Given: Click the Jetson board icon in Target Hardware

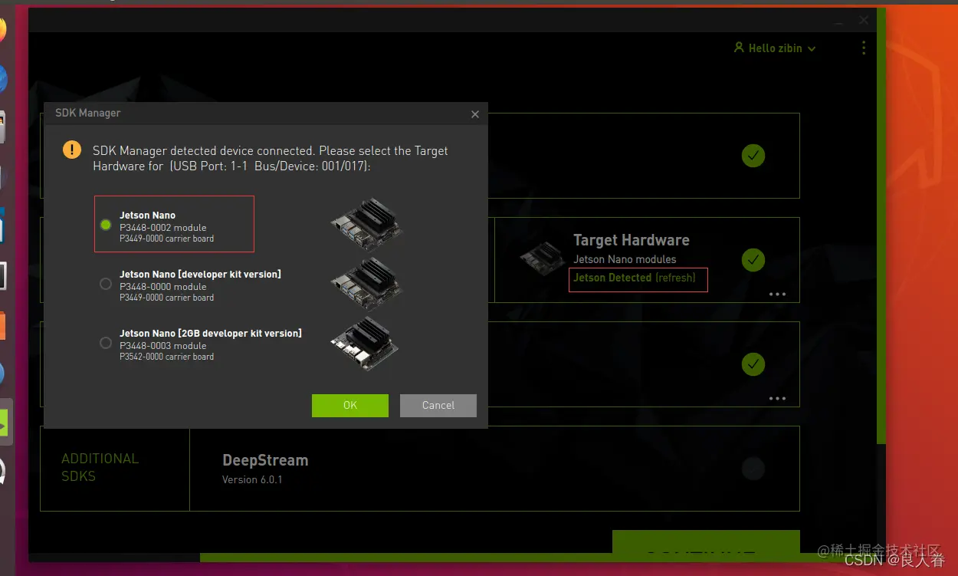Looking at the screenshot, I should pyautogui.click(x=543, y=258).
